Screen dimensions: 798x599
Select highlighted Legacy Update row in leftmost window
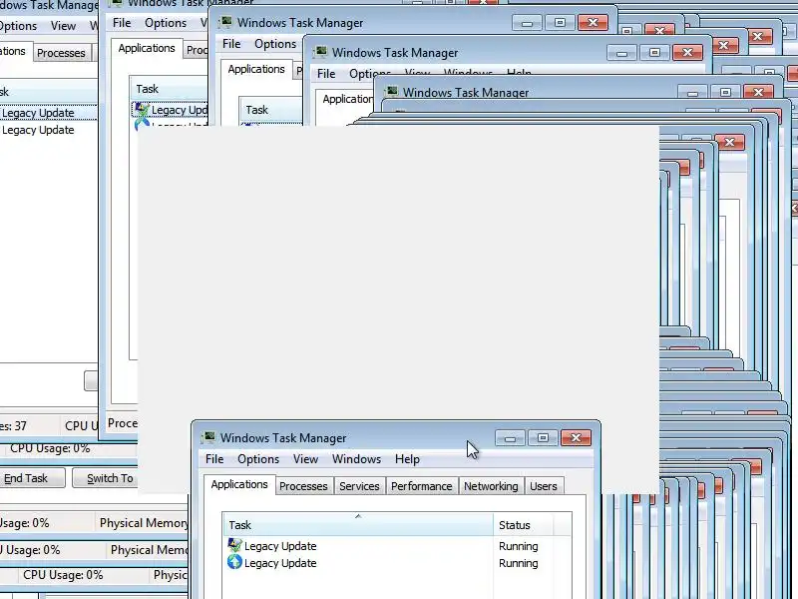click(x=48, y=113)
